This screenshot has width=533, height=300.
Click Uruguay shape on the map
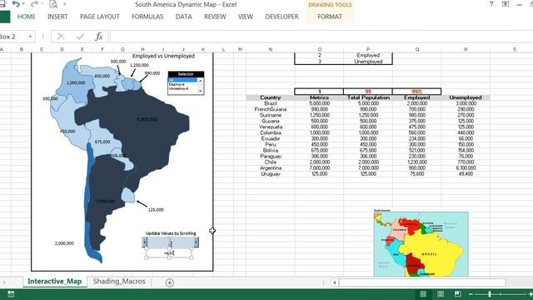[128, 195]
